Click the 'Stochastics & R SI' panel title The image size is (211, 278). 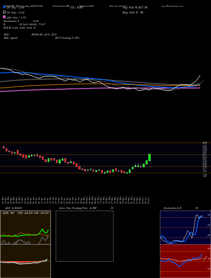point(181,208)
